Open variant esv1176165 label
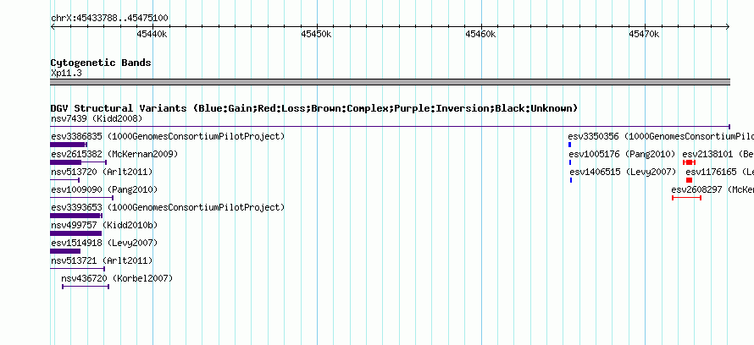Viewport: 754px width, 345px height. pos(720,172)
